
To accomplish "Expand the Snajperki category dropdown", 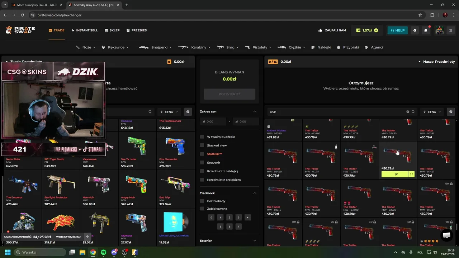I will [x=153, y=47].
